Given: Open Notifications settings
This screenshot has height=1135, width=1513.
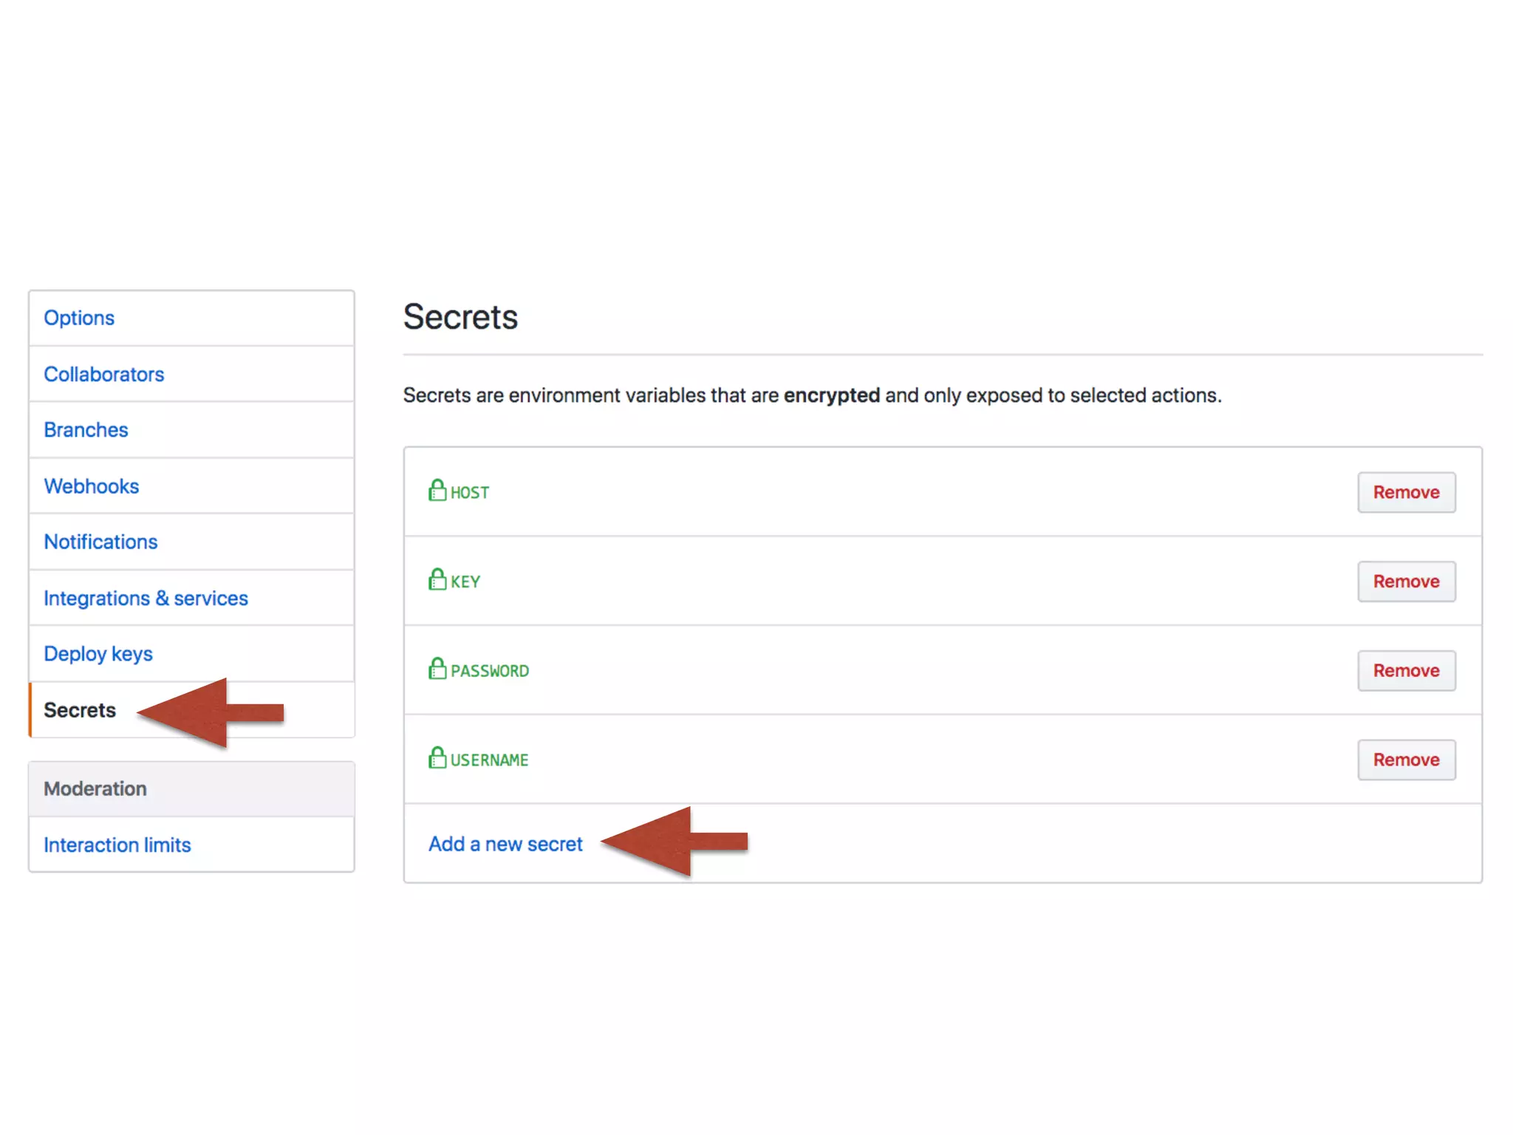Looking at the screenshot, I should pos(100,542).
